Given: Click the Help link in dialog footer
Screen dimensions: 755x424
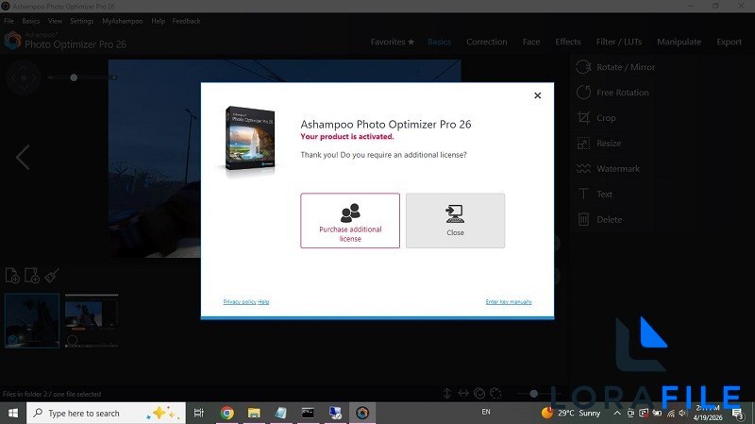Looking at the screenshot, I should [263, 301].
